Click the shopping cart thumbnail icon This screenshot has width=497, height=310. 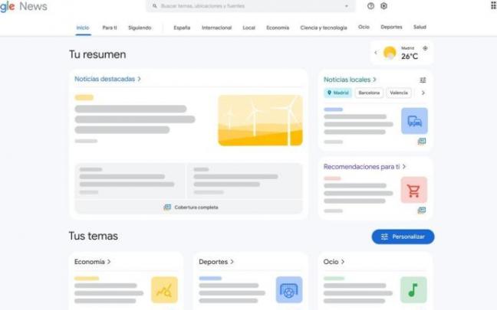pyautogui.click(x=414, y=190)
